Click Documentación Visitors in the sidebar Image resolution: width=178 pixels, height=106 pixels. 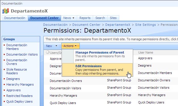22,54
